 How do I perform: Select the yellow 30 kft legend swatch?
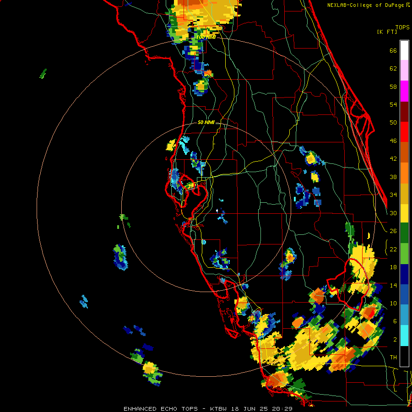point(404,213)
